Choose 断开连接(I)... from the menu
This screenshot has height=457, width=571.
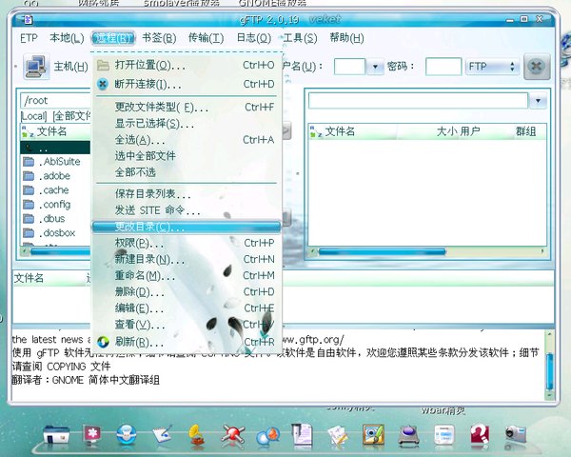tap(187, 84)
